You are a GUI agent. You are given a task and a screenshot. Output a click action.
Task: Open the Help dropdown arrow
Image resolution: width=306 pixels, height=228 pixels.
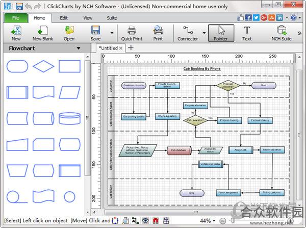pyautogui.click(x=300, y=18)
